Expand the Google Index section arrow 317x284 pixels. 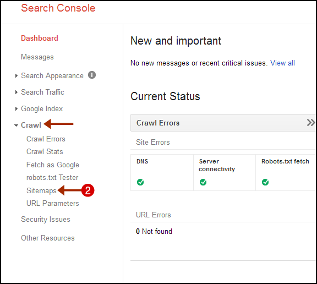point(17,109)
